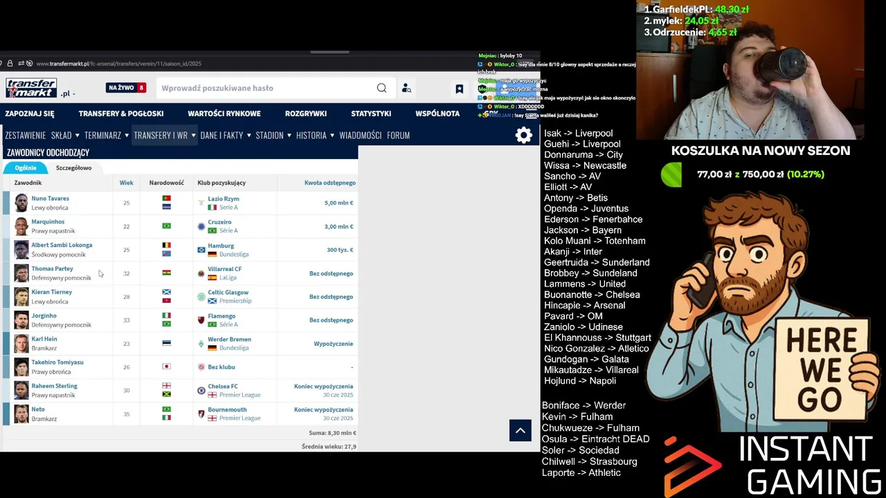This screenshot has width=886, height=498.
Task: Click Thomas Partey player photo
Action: (21, 273)
